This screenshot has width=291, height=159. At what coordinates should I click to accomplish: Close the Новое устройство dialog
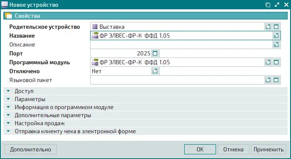pyautogui.click(x=286, y=5)
